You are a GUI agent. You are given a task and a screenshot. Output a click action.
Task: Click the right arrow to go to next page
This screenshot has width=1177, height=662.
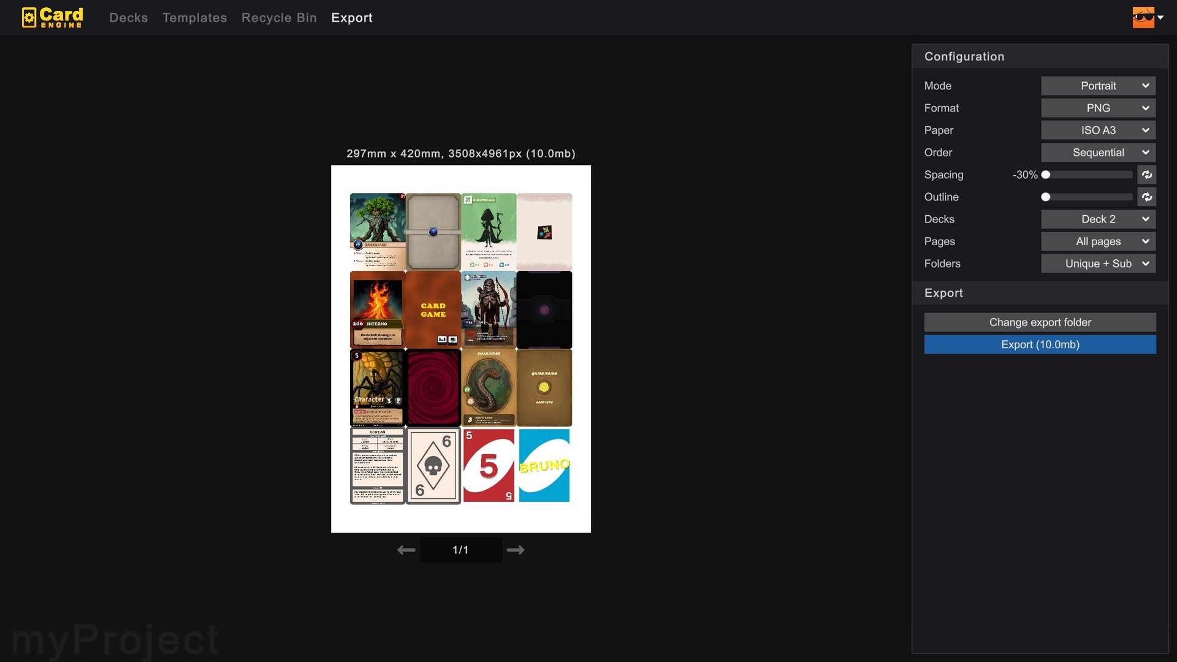pyautogui.click(x=516, y=550)
